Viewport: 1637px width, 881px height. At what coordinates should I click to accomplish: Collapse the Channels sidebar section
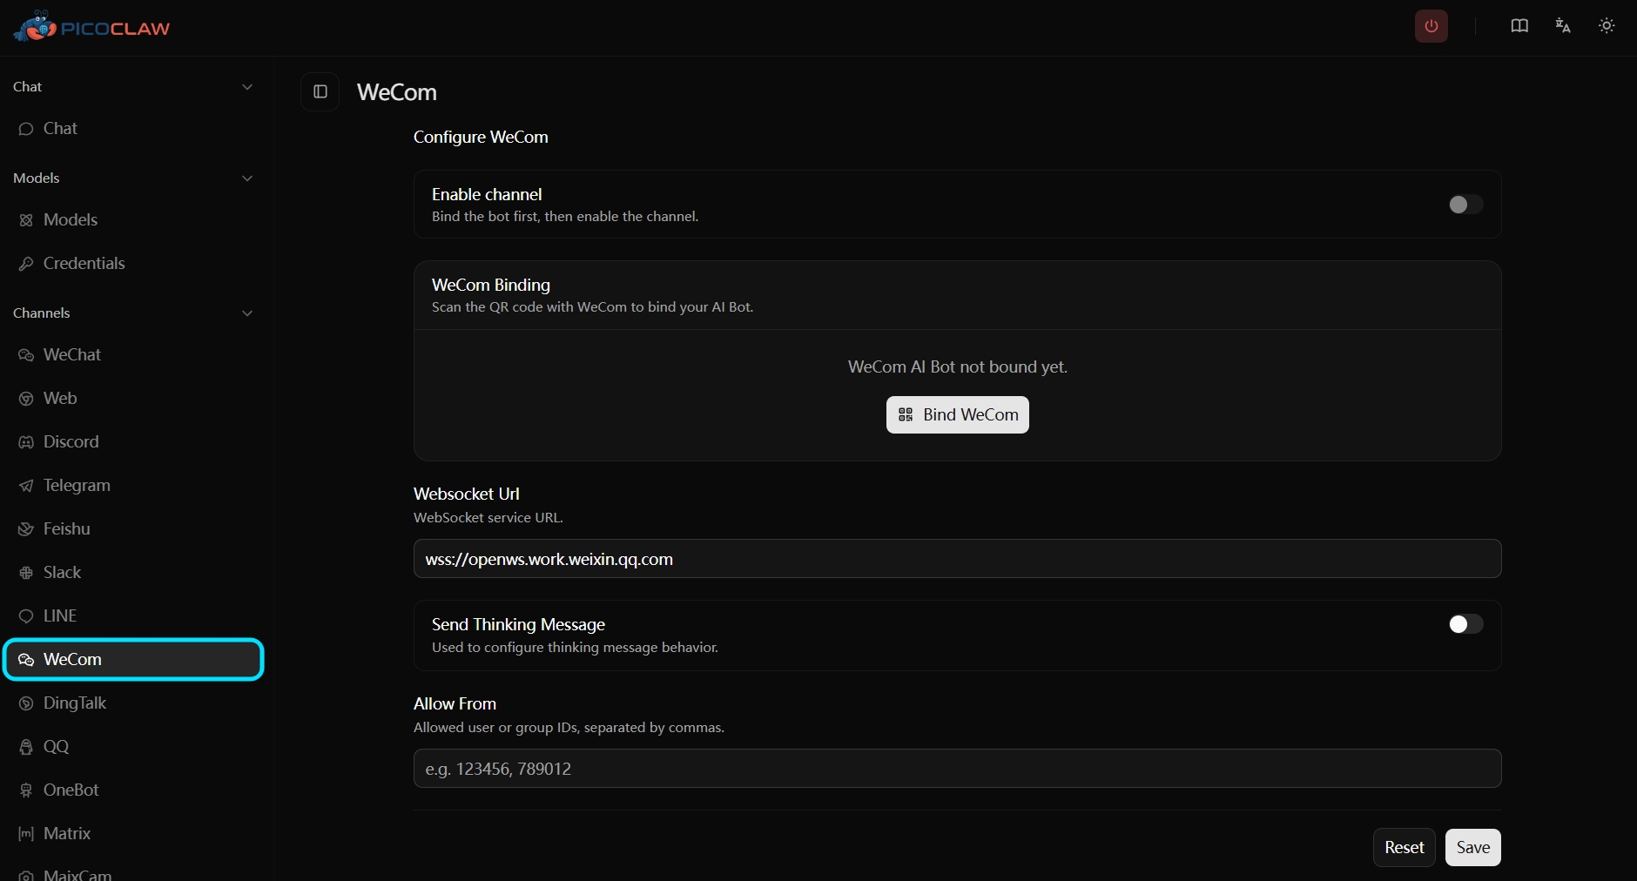pyautogui.click(x=247, y=313)
